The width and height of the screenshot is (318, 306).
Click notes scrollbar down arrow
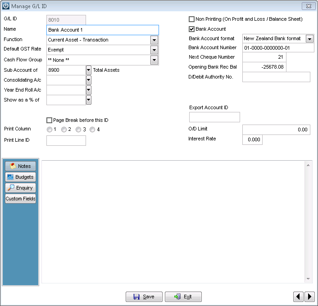[x=308, y=279]
